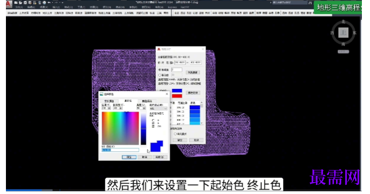Close the elevation analysis dialog with X
The width and height of the screenshot is (370, 194).
tap(203, 49)
